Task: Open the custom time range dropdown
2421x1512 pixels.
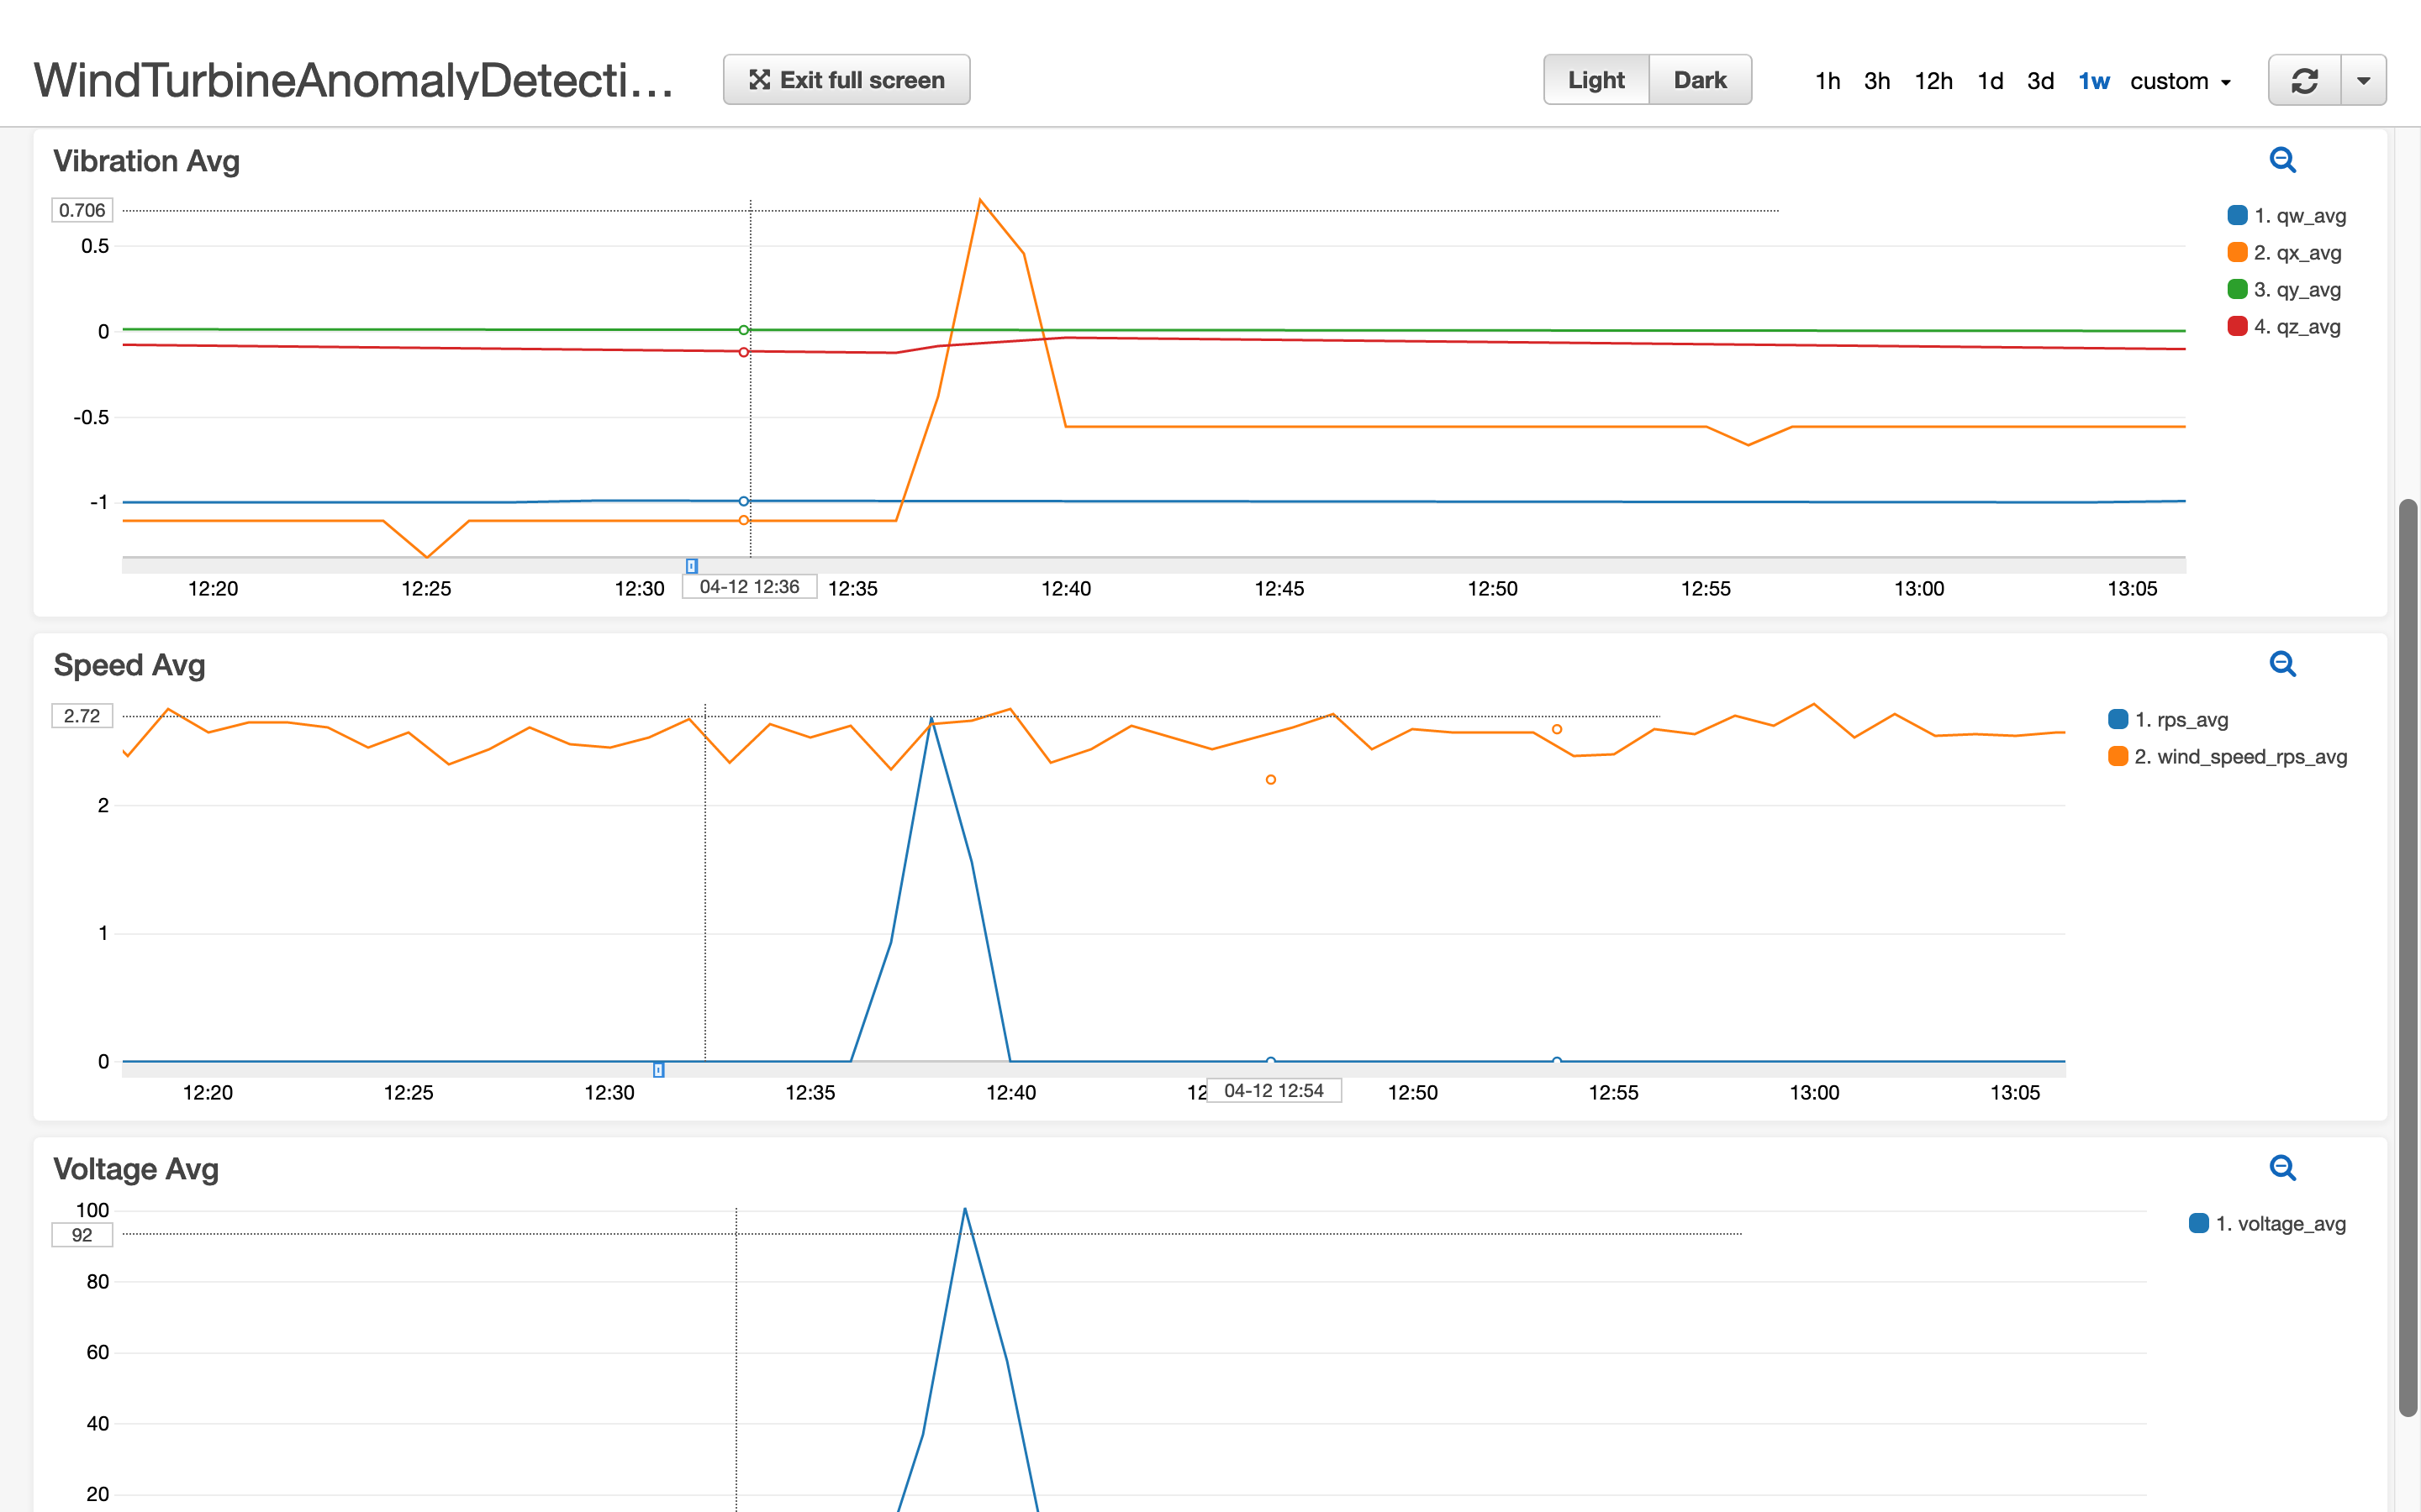Action: point(2181,81)
